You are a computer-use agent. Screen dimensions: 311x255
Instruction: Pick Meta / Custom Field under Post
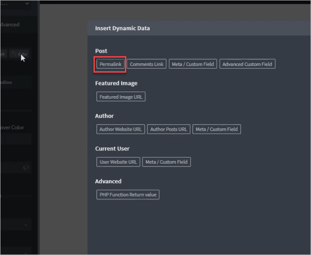point(193,64)
